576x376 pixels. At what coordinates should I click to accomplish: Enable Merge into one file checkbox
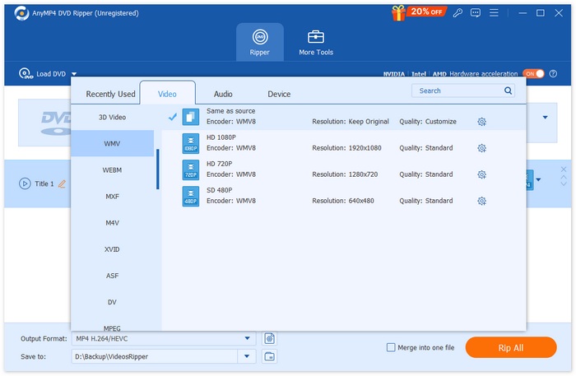pyautogui.click(x=391, y=347)
